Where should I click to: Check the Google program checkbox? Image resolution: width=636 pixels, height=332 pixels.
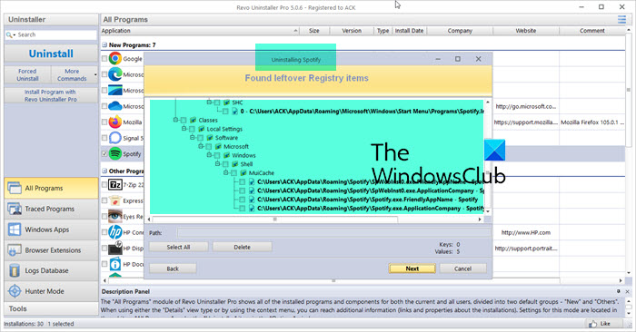pyautogui.click(x=104, y=59)
